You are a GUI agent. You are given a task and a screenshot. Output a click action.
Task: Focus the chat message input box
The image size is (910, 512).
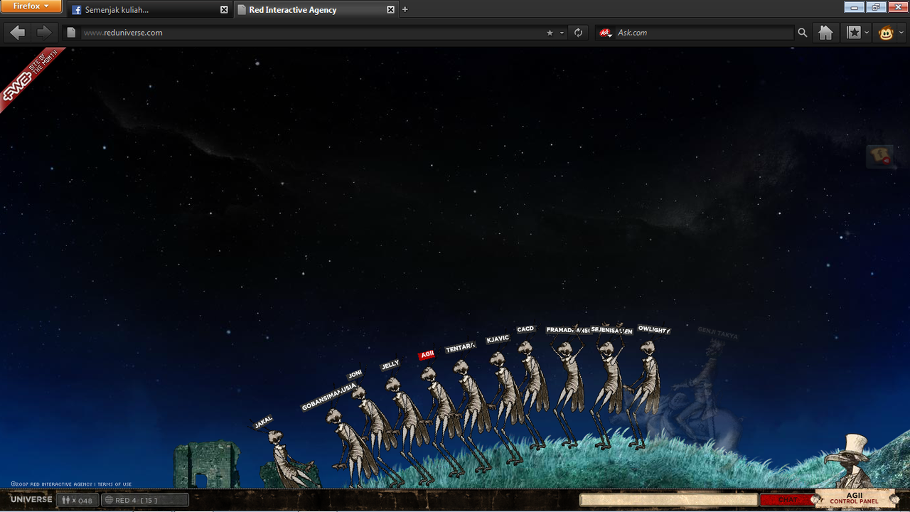point(668,500)
